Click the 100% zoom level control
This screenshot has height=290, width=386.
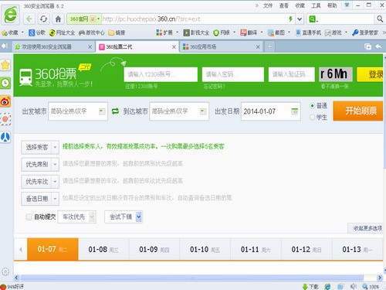coord(371,286)
